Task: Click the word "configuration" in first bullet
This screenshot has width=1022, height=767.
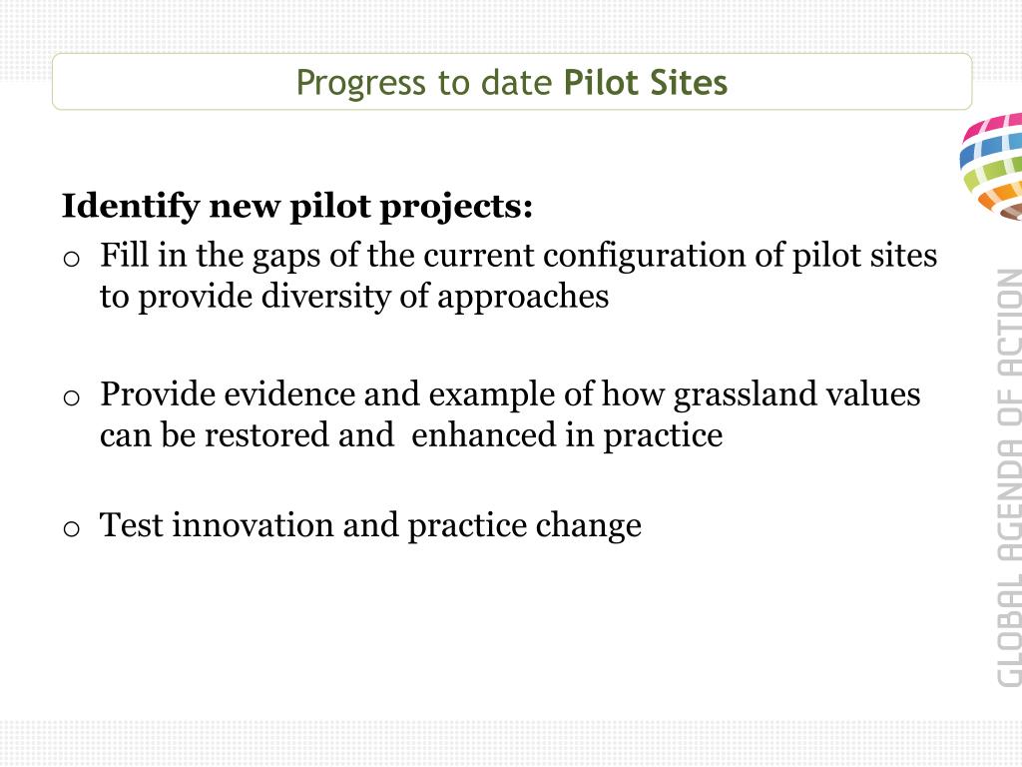Action: [x=644, y=256]
